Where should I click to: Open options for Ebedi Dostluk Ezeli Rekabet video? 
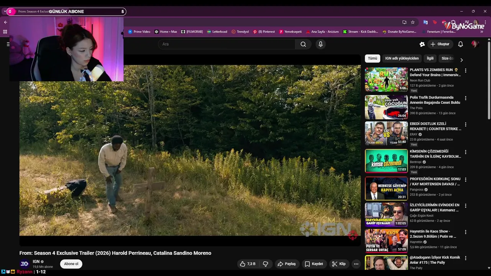coord(466,125)
